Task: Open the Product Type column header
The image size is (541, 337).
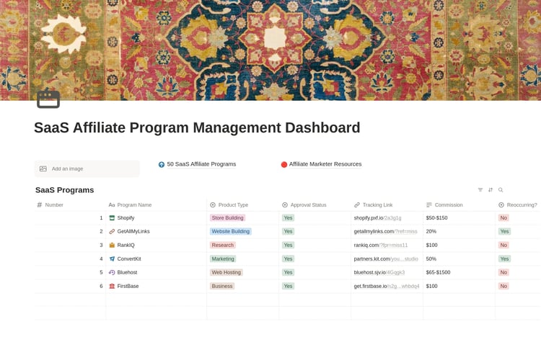Action: point(243,205)
